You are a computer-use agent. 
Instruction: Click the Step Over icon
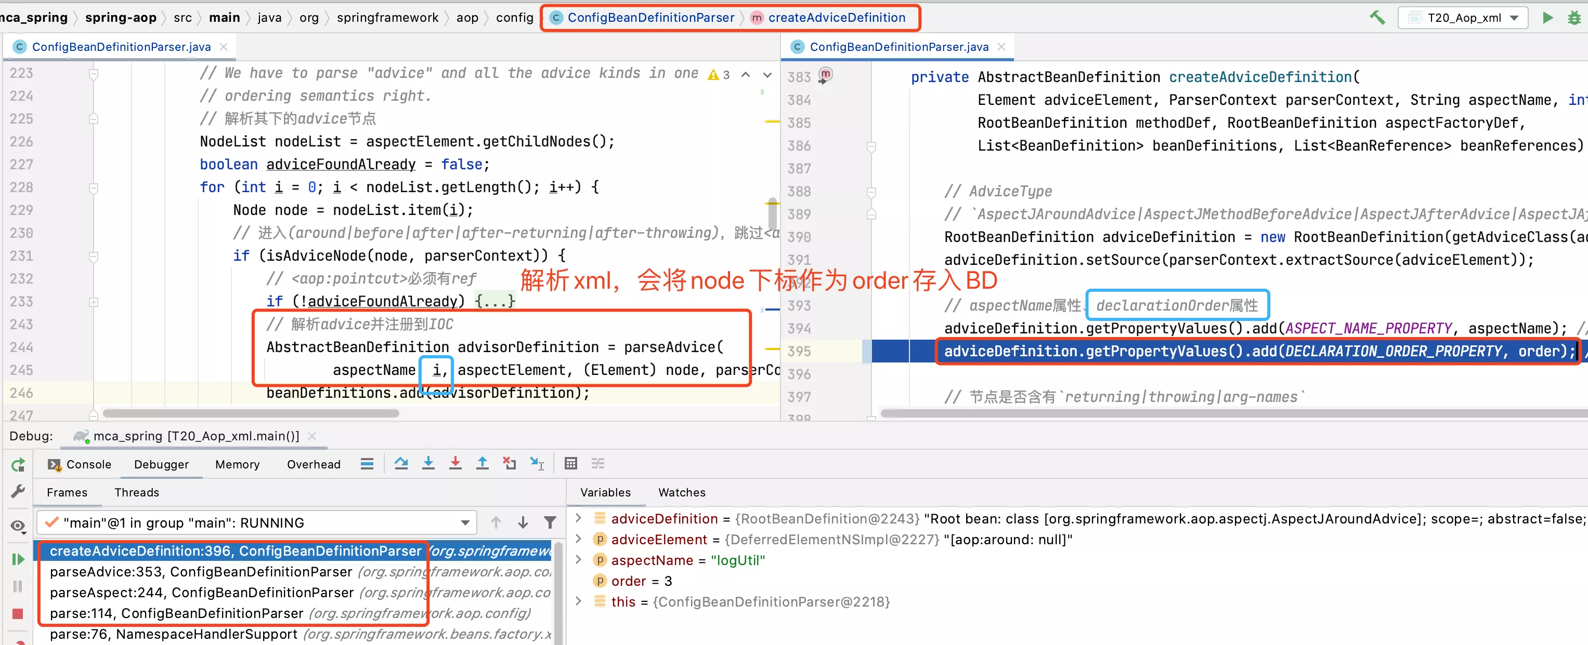tap(401, 463)
